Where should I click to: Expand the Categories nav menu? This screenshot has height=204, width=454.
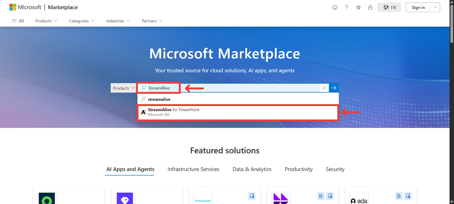click(82, 21)
